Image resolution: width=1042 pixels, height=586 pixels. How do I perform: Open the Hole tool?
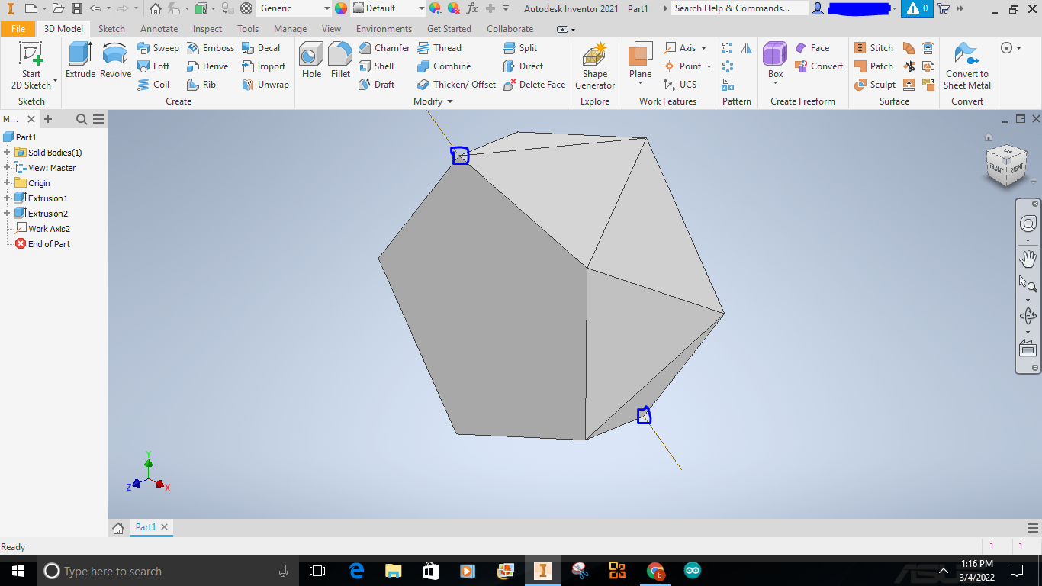click(x=311, y=60)
